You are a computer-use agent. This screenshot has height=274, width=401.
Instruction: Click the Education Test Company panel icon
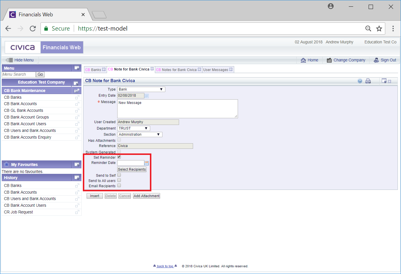(76, 83)
